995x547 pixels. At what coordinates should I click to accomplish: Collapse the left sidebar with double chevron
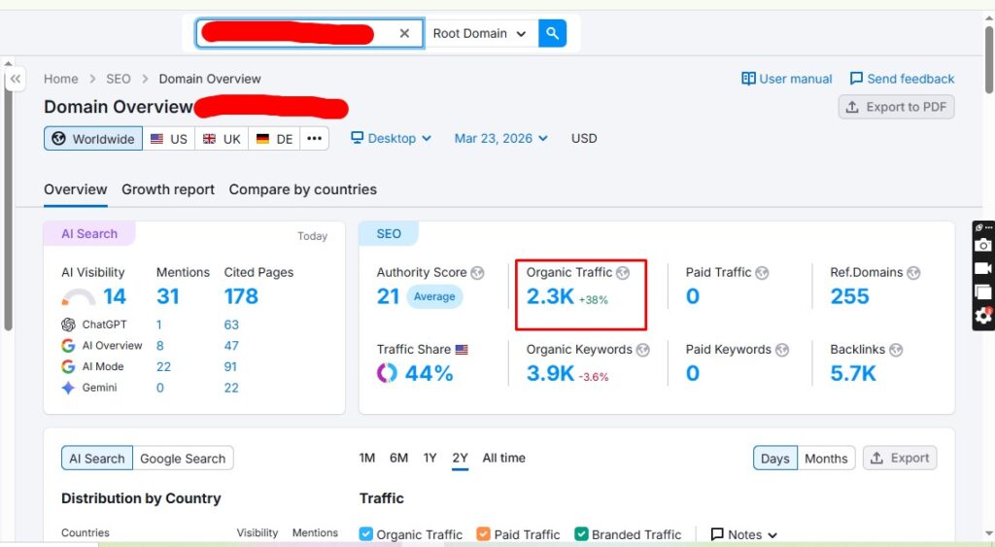[16, 80]
